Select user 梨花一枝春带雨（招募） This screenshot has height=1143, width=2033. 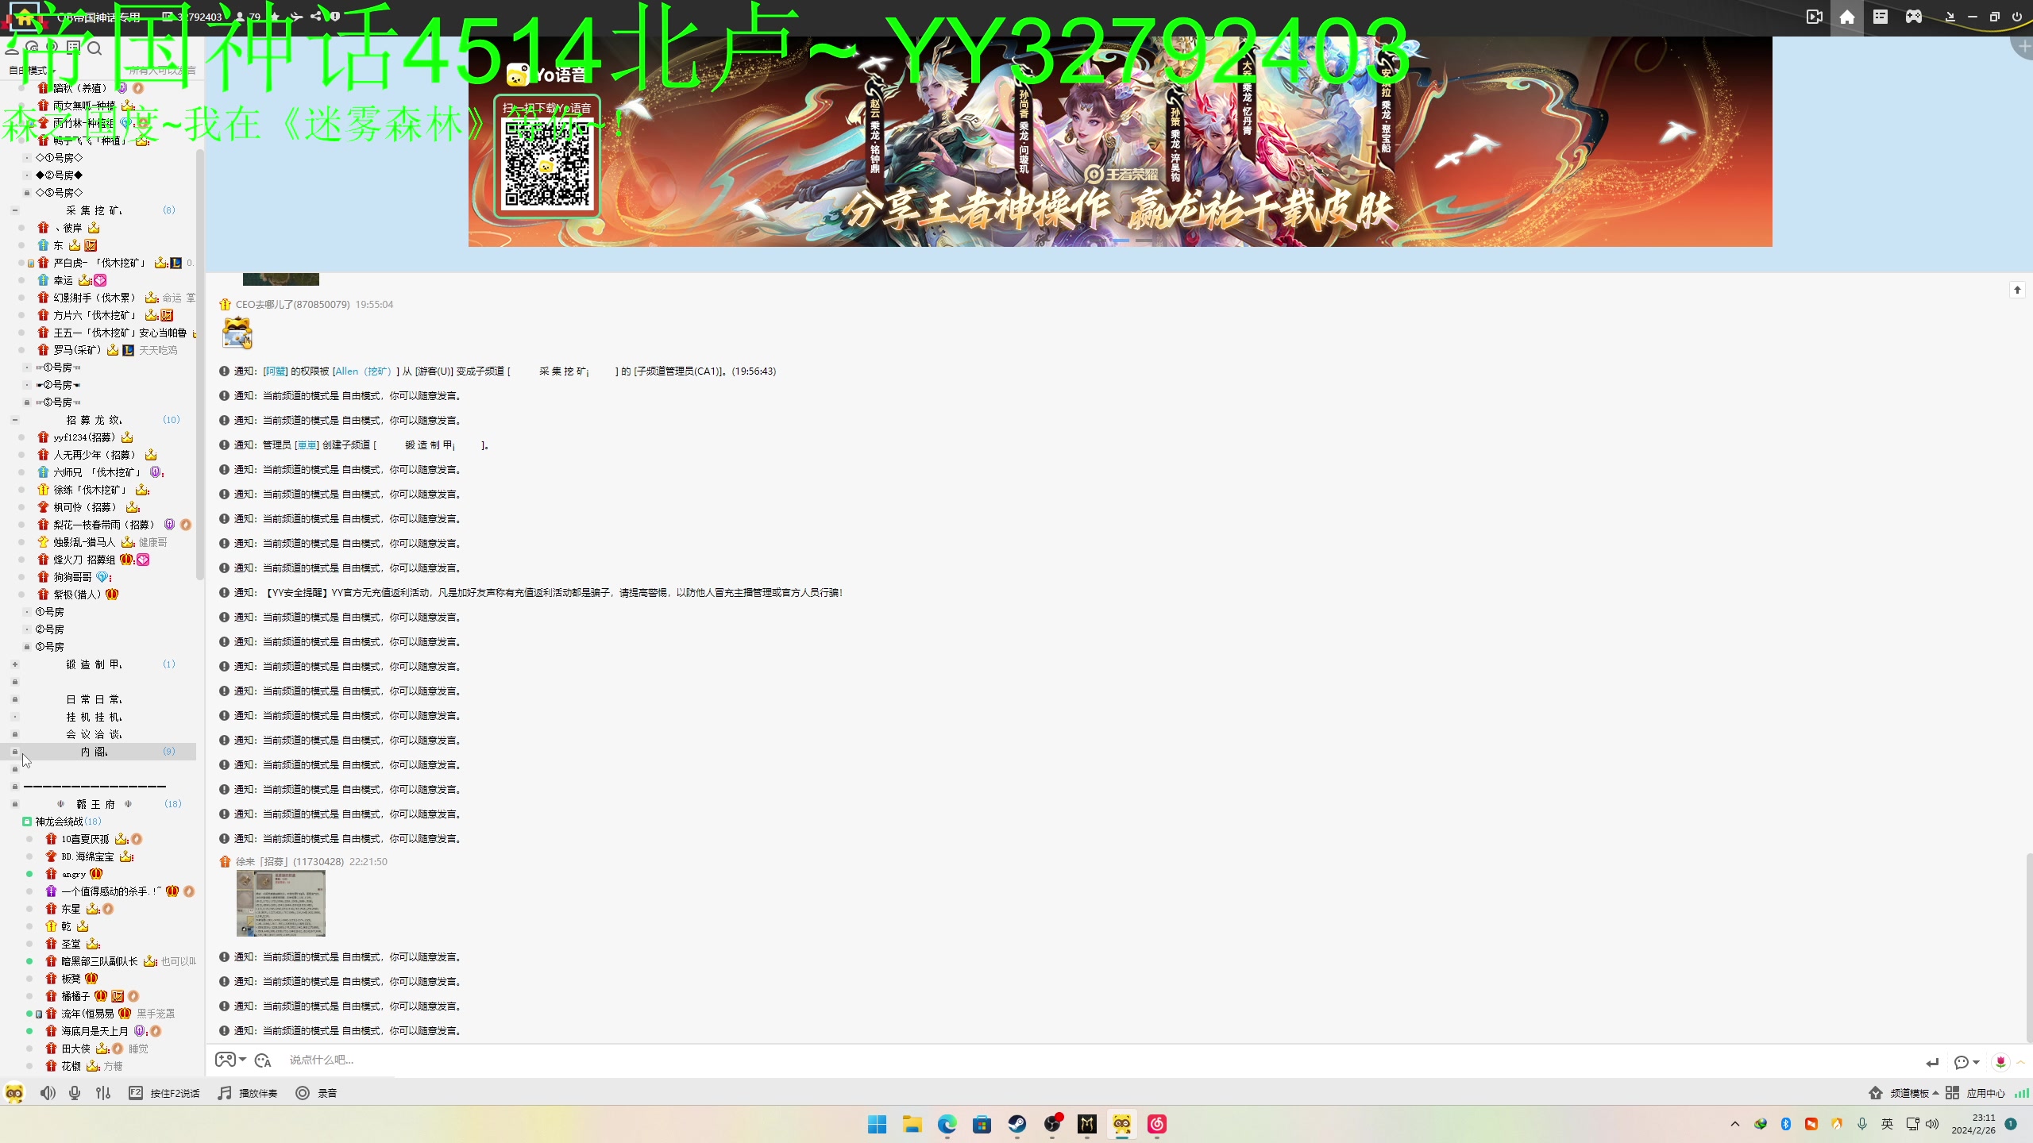(104, 525)
